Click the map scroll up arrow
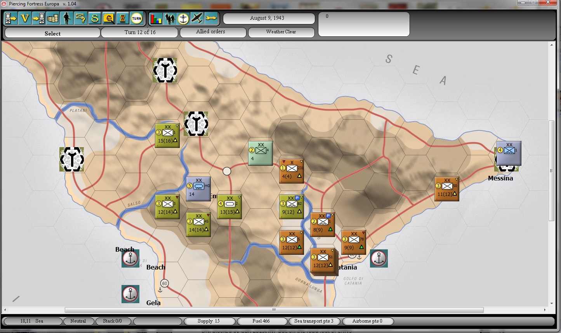The height and width of the screenshot is (333, 561). pyautogui.click(x=552, y=45)
